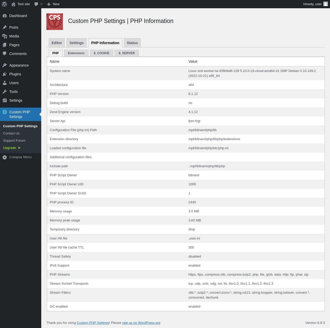
Task: Switch to the Status tab
Action: coord(132,43)
